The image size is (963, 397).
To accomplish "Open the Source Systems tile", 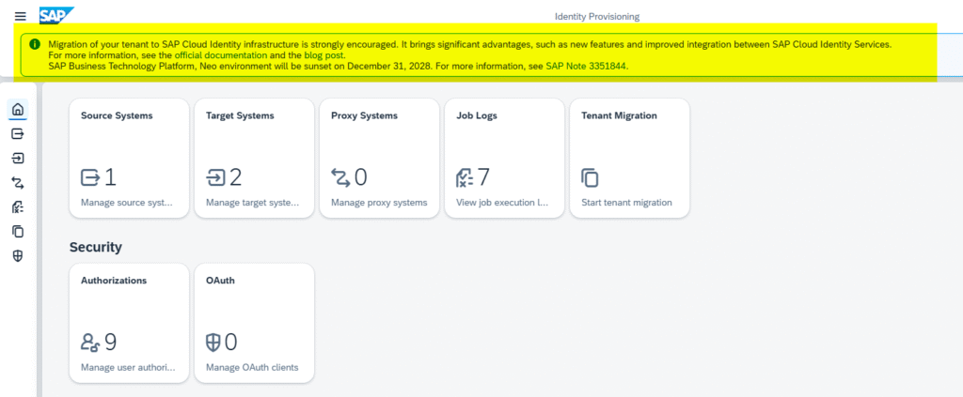I will (x=129, y=158).
